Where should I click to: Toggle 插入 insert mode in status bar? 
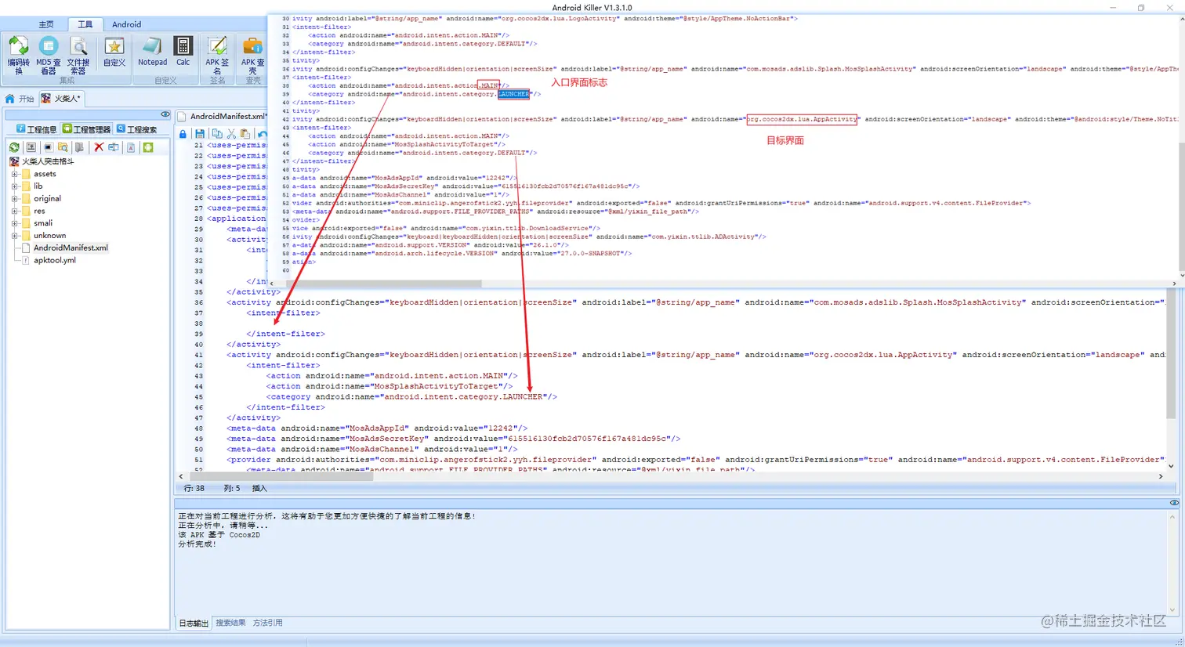[x=259, y=488]
